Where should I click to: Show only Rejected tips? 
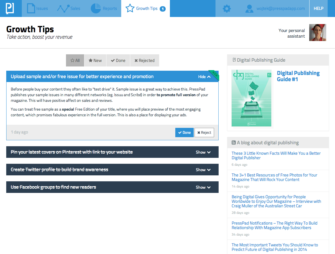pos(144,61)
